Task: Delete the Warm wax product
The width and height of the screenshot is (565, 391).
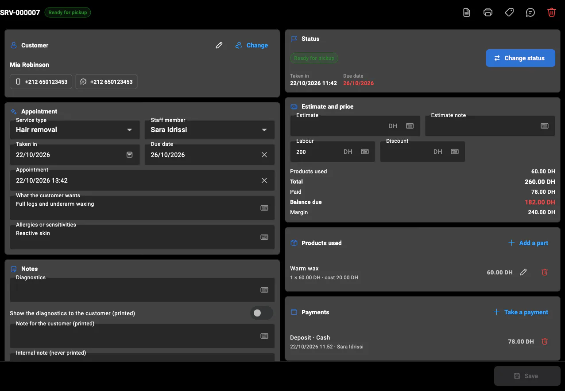Action: pyautogui.click(x=545, y=272)
